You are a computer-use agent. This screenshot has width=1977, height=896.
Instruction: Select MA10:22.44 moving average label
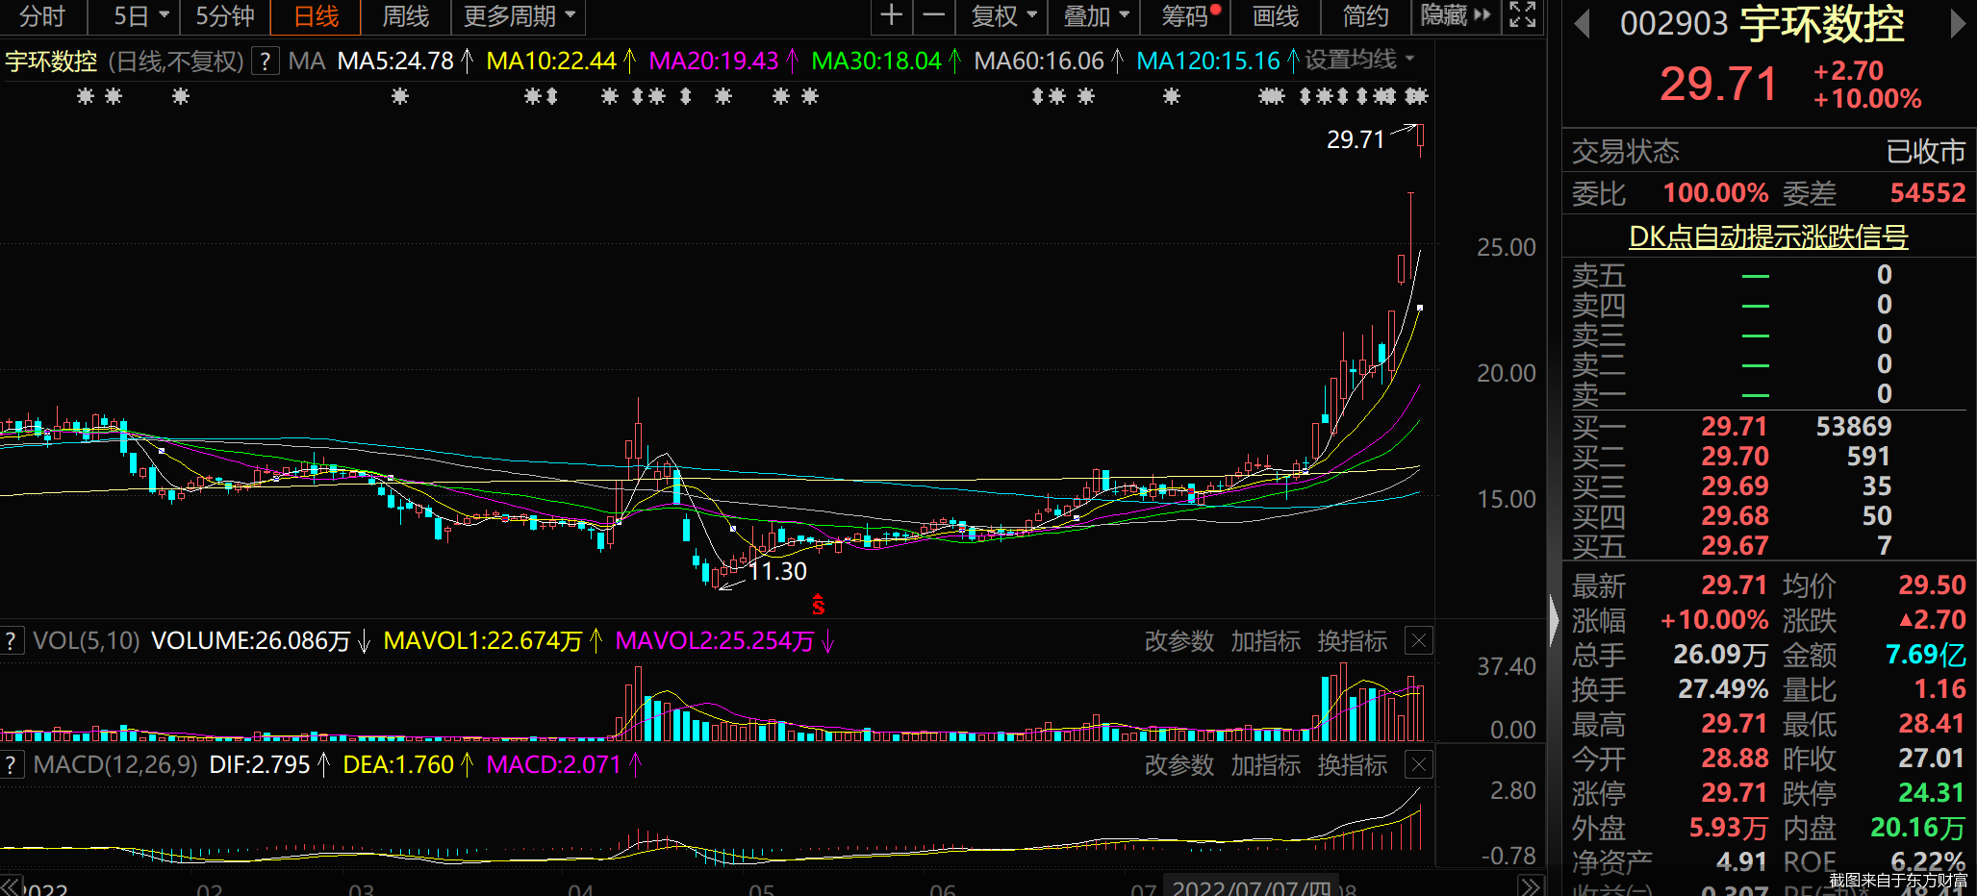(x=550, y=62)
